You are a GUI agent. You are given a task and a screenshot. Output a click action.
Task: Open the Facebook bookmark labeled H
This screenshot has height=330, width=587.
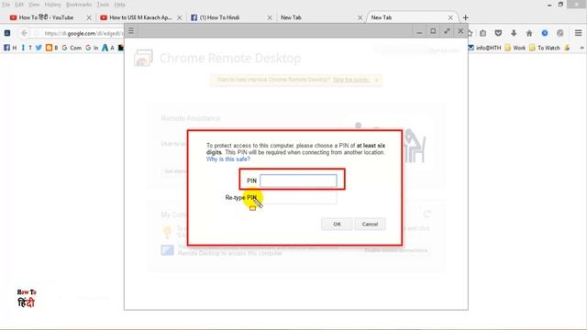[10, 48]
